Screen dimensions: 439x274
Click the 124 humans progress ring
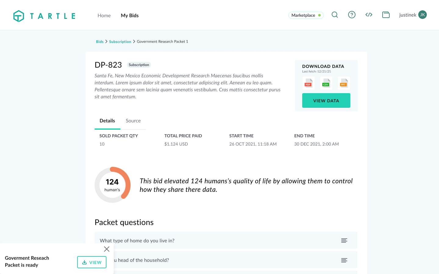pos(112,185)
